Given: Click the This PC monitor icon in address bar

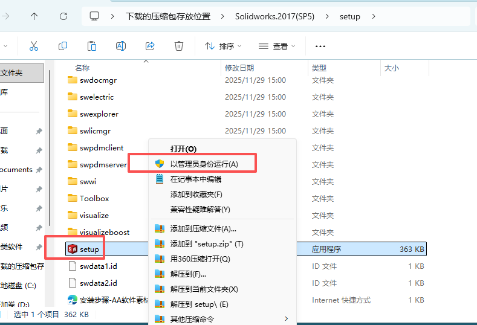Looking at the screenshot, I should click(94, 16).
